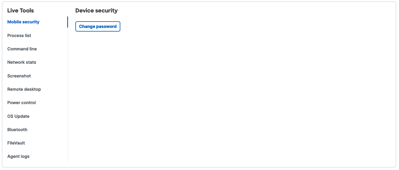Select the Network stats sidebar entry

tap(22, 62)
